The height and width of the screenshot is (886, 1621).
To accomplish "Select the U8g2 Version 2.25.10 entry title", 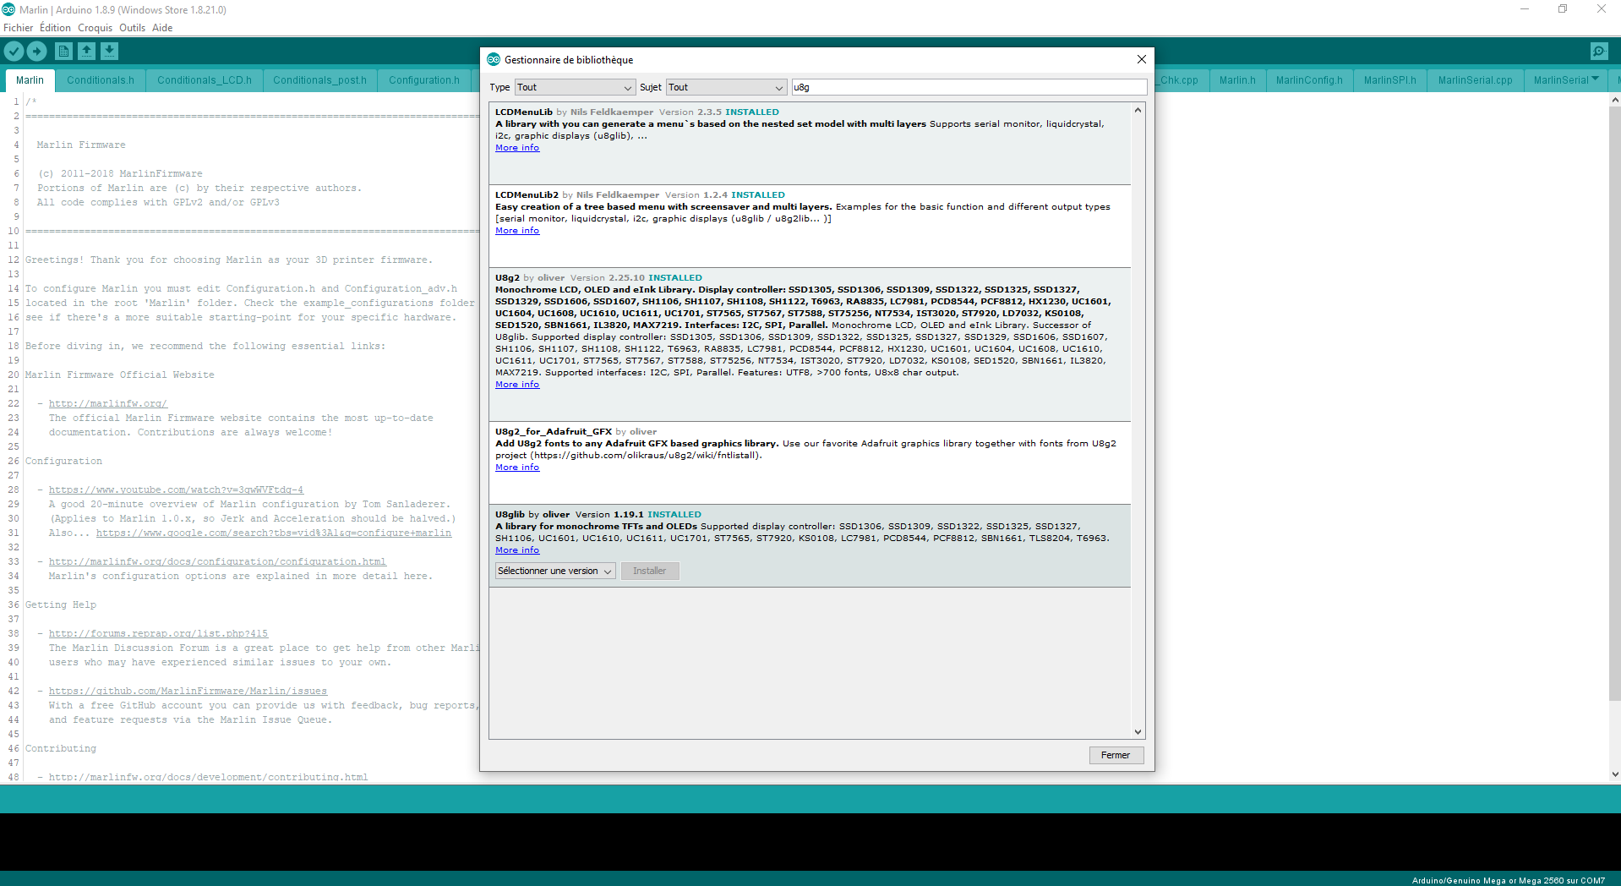I will 507,278.
